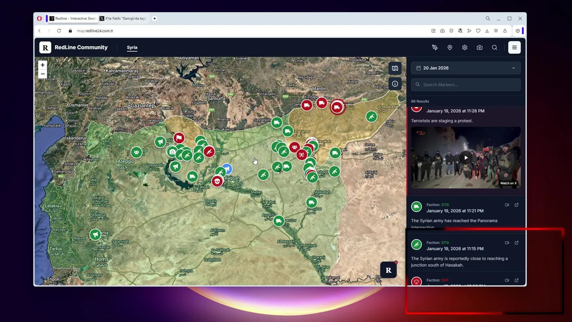Click the browser tab search magnifier
Viewport: 572px width, 322px height.
[x=488, y=18]
